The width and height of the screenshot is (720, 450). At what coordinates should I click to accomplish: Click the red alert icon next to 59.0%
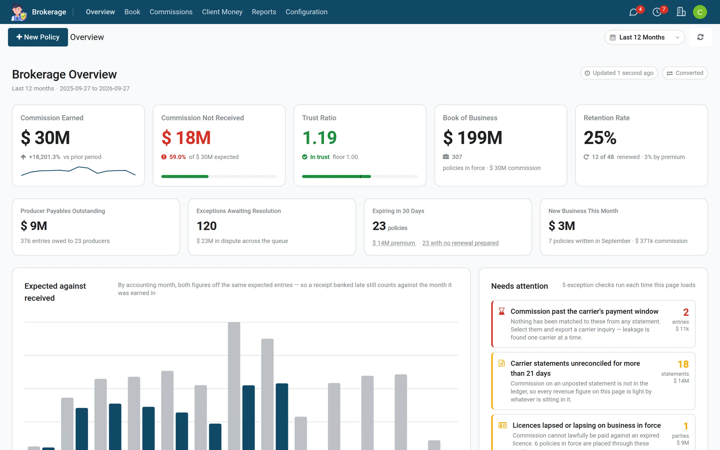click(x=164, y=157)
